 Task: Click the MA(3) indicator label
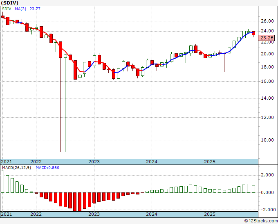(x=20, y=9)
